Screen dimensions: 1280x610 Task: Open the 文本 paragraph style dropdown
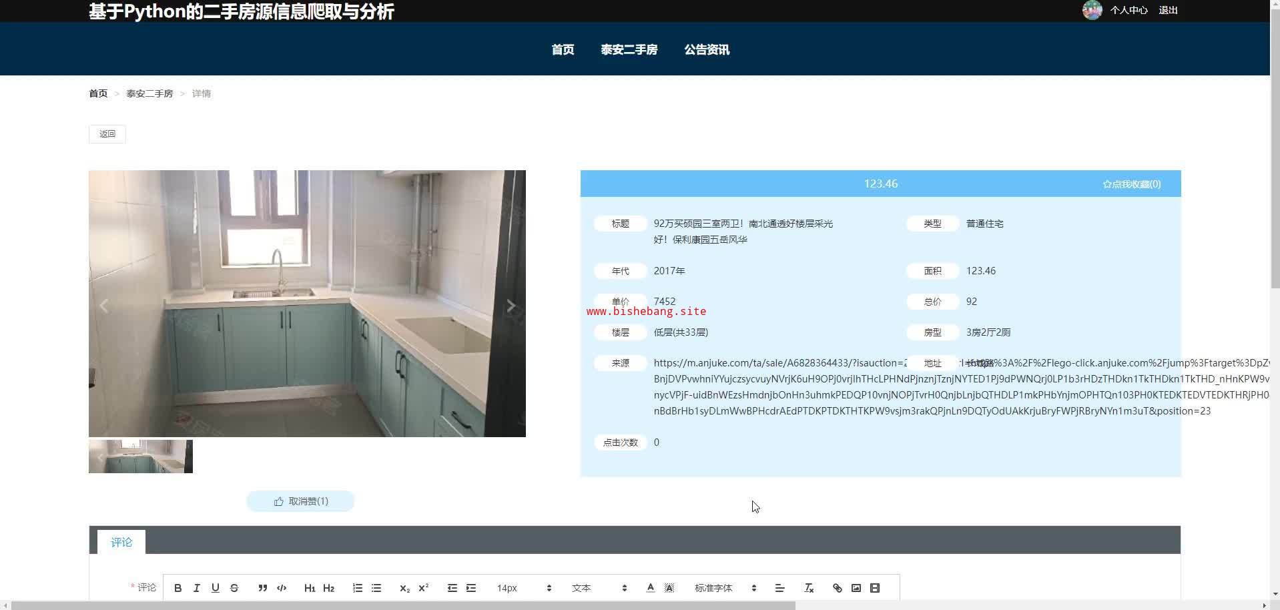[x=599, y=588]
